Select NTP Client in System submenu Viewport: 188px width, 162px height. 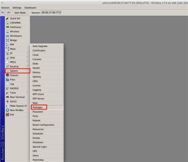pyautogui.click(x=47, y=94)
